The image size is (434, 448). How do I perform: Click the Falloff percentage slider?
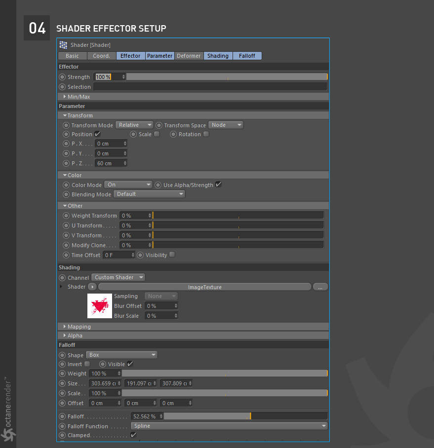coord(245,416)
